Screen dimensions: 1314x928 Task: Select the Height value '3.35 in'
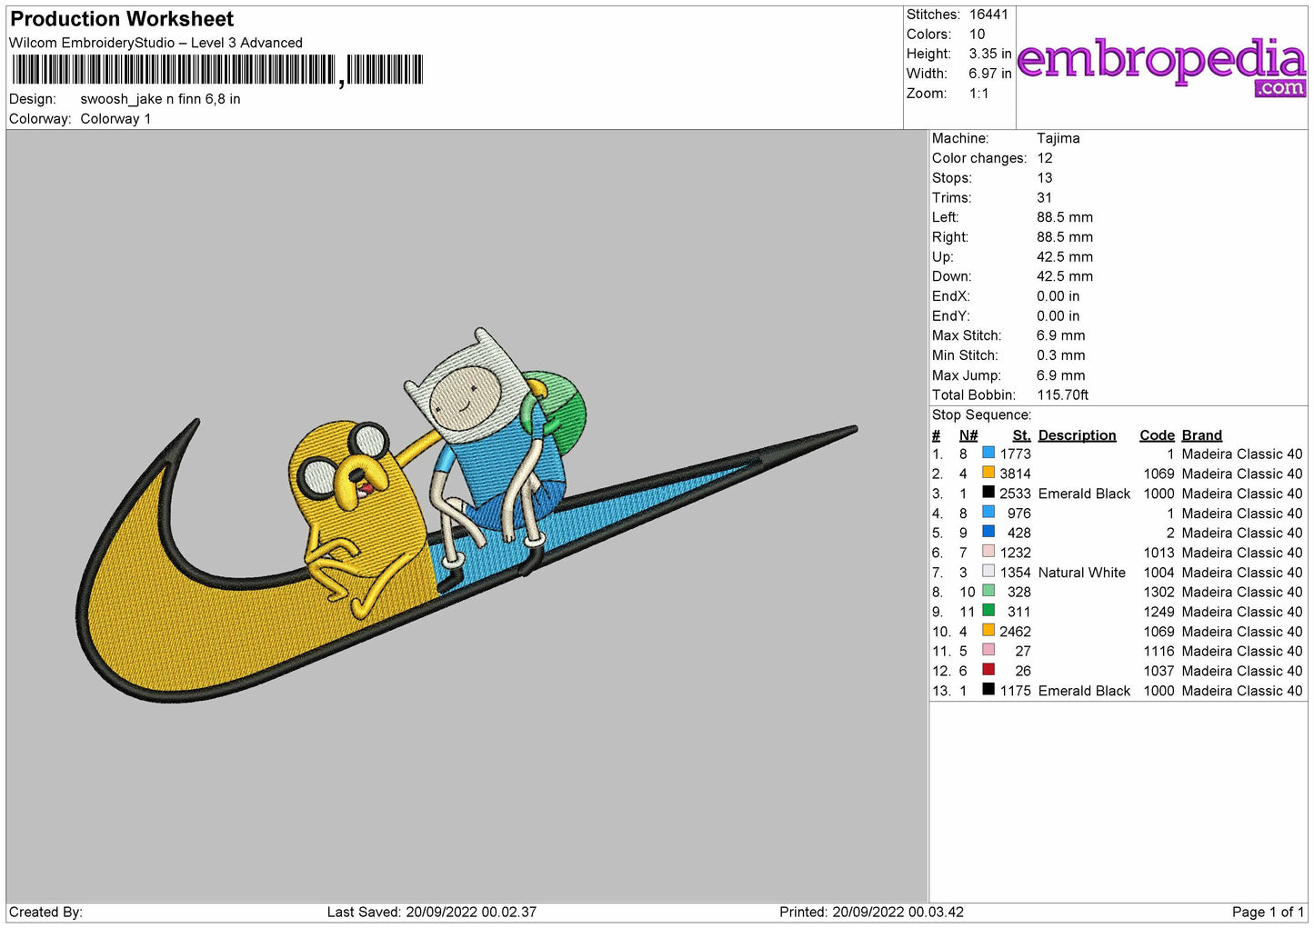click(x=990, y=54)
